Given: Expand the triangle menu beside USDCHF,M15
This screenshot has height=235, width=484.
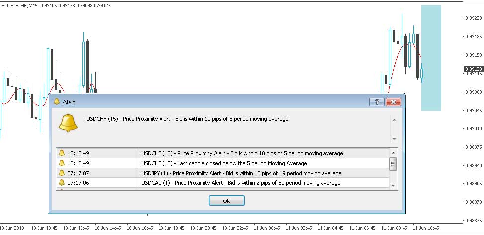Looking at the screenshot, I should pyautogui.click(x=3, y=5).
